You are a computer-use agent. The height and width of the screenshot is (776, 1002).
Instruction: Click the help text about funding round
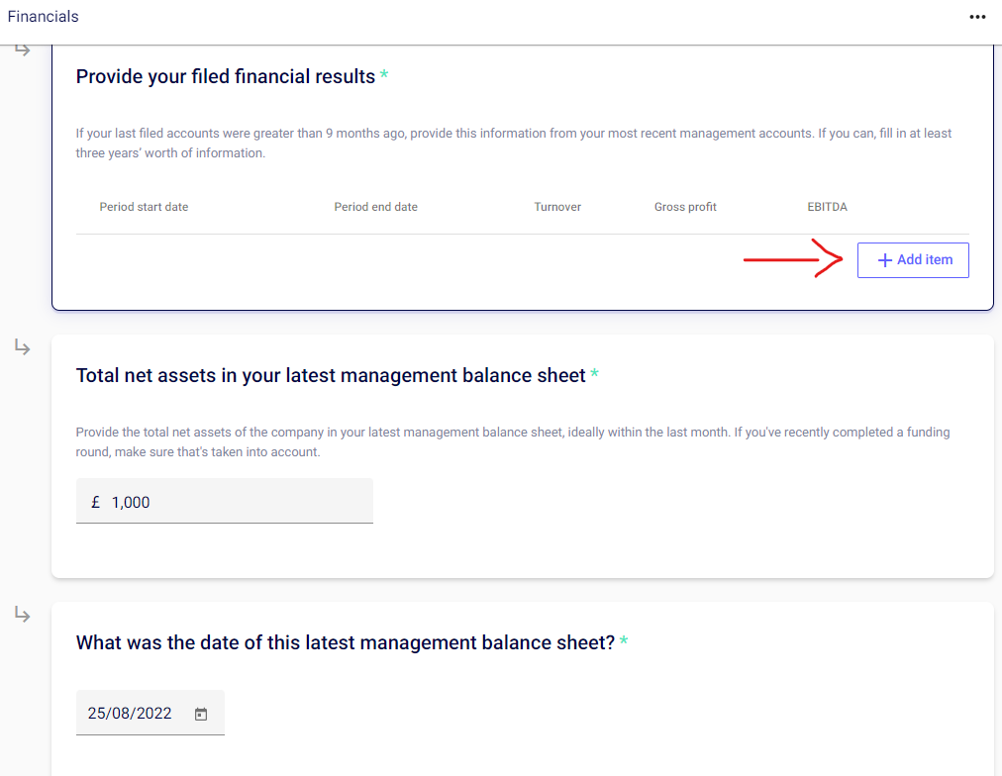coord(513,442)
